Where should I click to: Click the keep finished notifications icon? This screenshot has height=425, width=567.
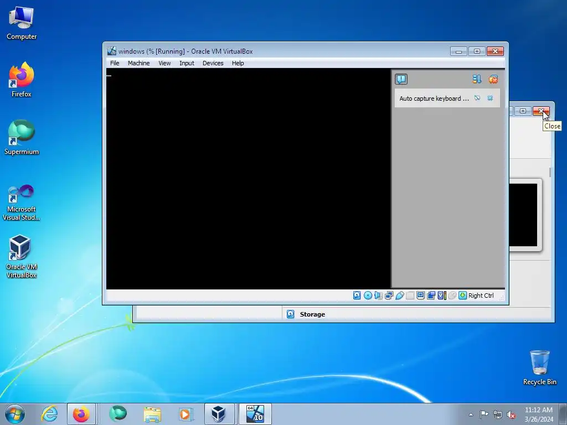pyautogui.click(x=477, y=79)
